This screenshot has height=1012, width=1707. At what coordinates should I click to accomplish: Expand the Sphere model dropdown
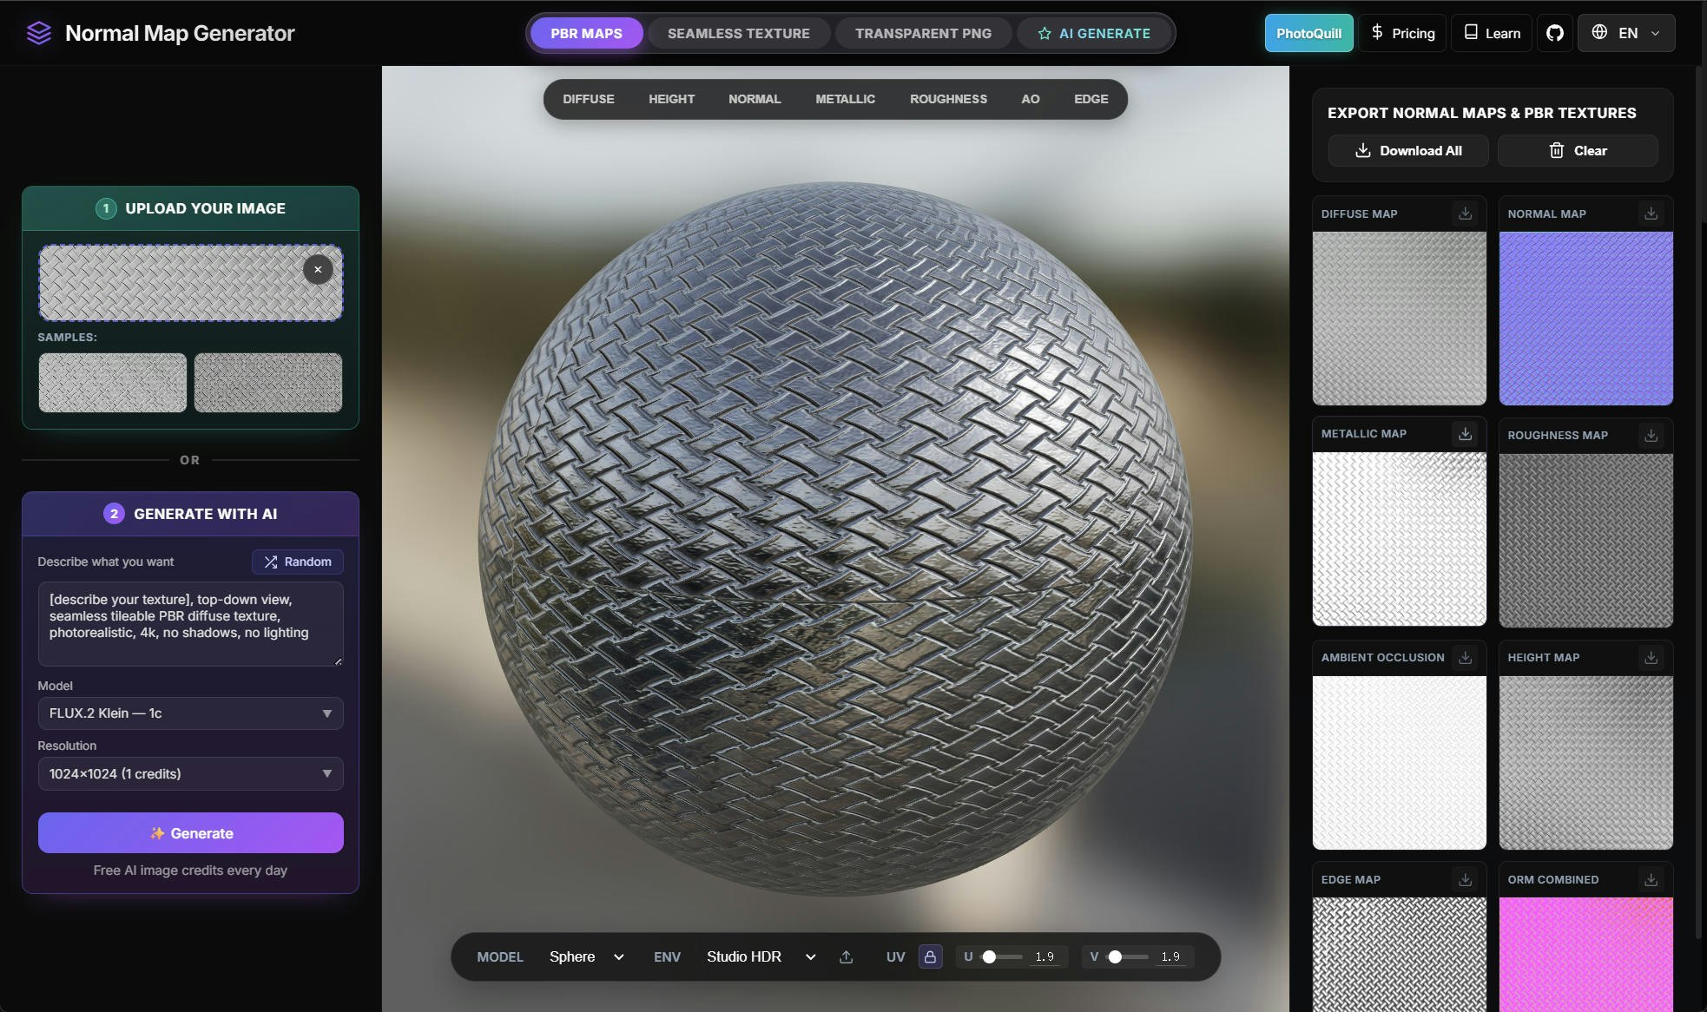click(587, 956)
